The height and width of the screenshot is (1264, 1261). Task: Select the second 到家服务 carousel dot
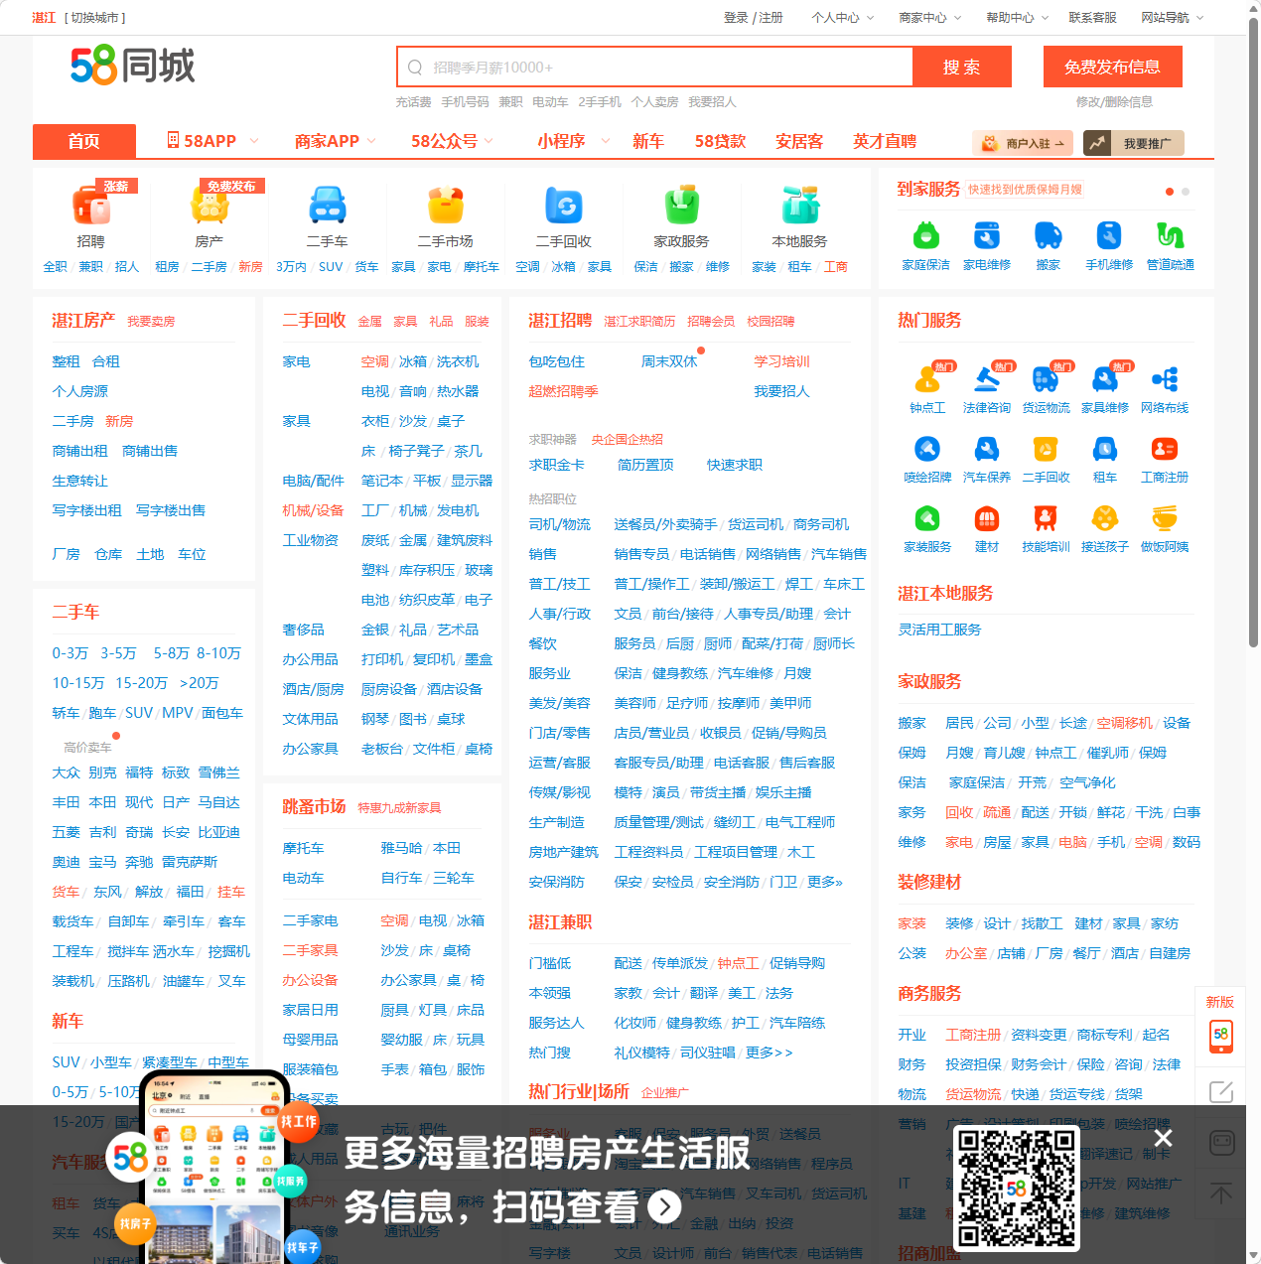1186,192
